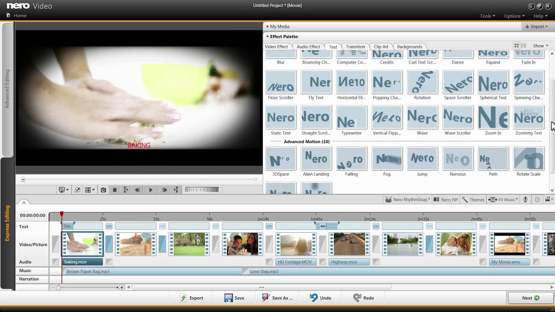Switch to the Video Effect tab

click(276, 46)
